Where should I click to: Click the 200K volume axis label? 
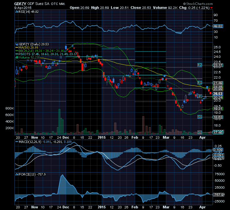point(10,128)
